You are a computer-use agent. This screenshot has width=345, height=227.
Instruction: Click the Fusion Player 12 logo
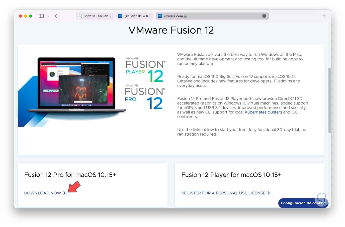[x=145, y=70]
